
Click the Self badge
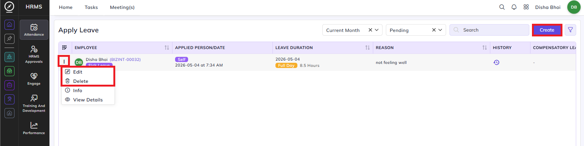(x=181, y=59)
